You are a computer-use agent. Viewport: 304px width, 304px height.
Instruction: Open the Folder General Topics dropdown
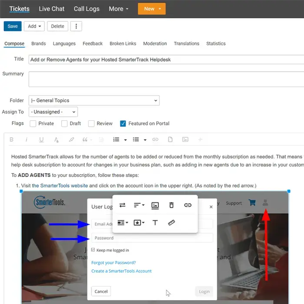[x=94, y=100]
